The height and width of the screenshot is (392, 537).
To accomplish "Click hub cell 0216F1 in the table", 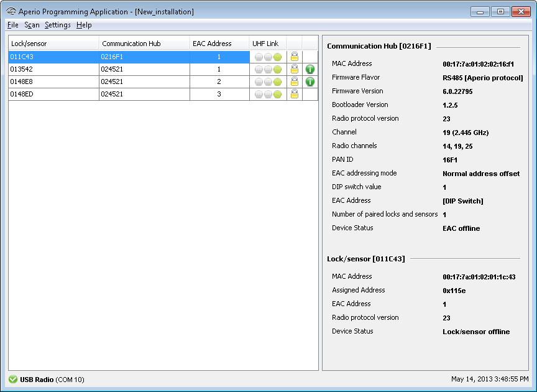I will coord(144,57).
